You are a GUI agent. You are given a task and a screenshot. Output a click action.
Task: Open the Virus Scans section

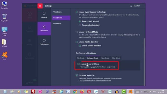coord(57,12)
